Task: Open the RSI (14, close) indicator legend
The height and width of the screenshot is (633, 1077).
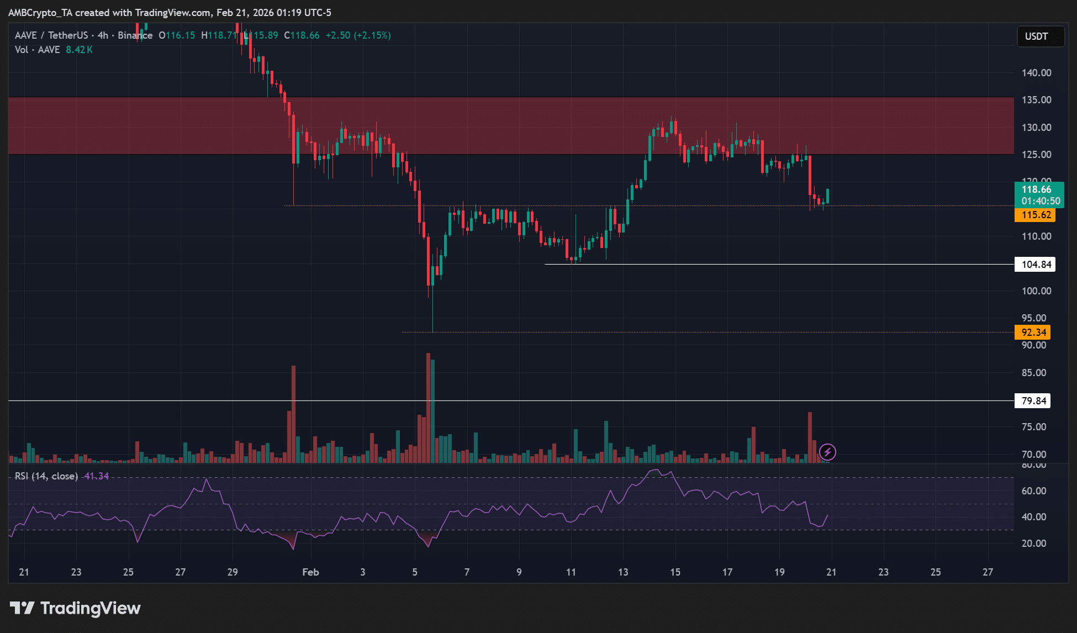Action: coord(46,476)
